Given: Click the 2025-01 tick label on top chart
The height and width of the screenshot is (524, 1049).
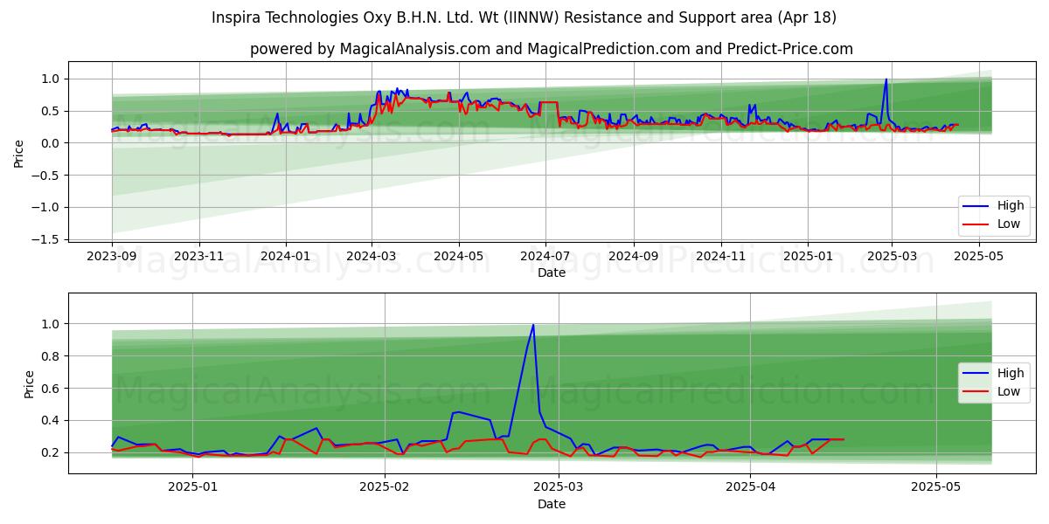Looking at the screenshot, I should (809, 257).
